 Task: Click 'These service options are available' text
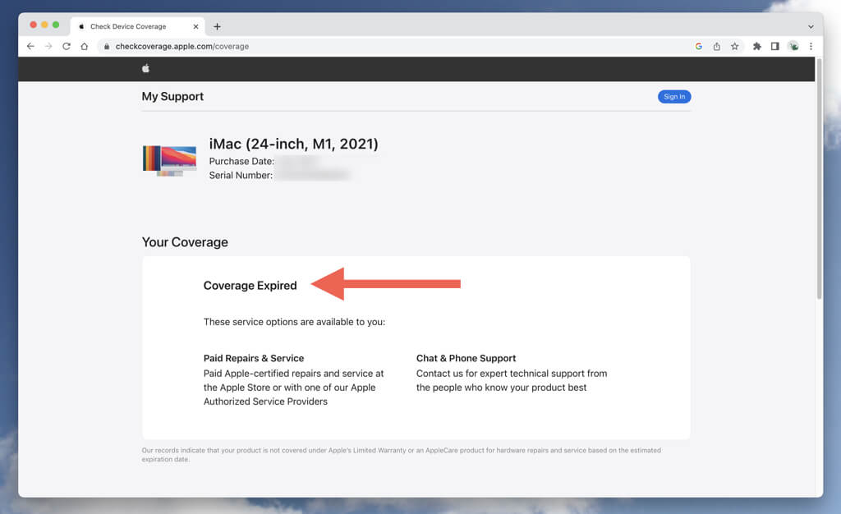pyautogui.click(x=295, y=322)
